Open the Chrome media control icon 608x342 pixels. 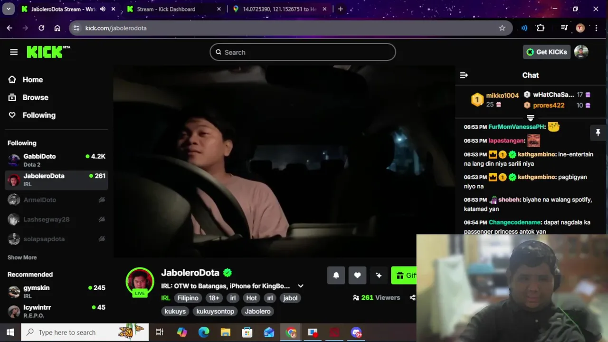coord(564,28)
